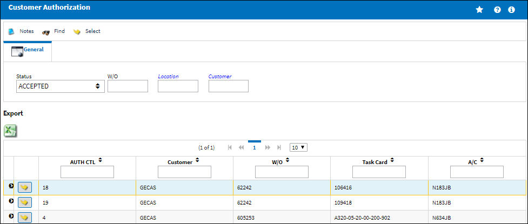Viewport: 528px width, 224px height.
Task: Export table to Excel icon
Action: 10,131
